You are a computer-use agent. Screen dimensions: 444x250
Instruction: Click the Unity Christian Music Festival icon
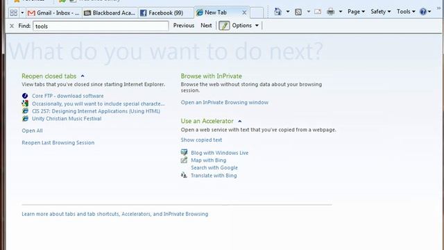click(25, 119)
